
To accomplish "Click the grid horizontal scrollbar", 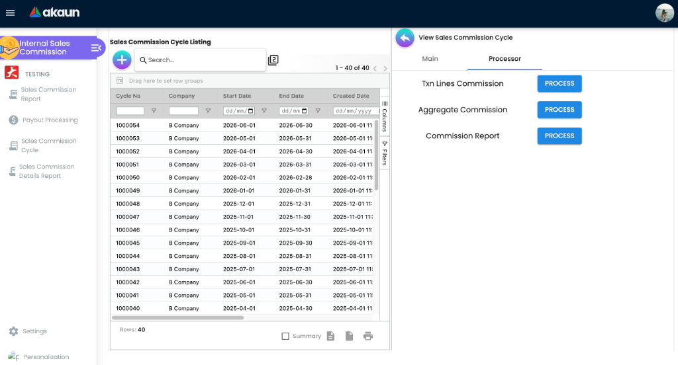I will click(177, 317).
